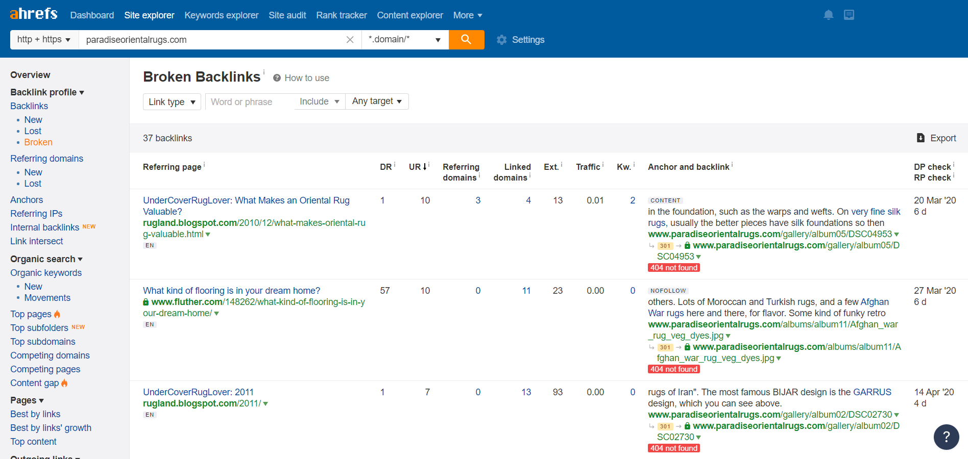Expand the rugland.blogspot.com/2011/ URL arrow
The width and height of the screenshot is (968, 459).
click(265, 404)
